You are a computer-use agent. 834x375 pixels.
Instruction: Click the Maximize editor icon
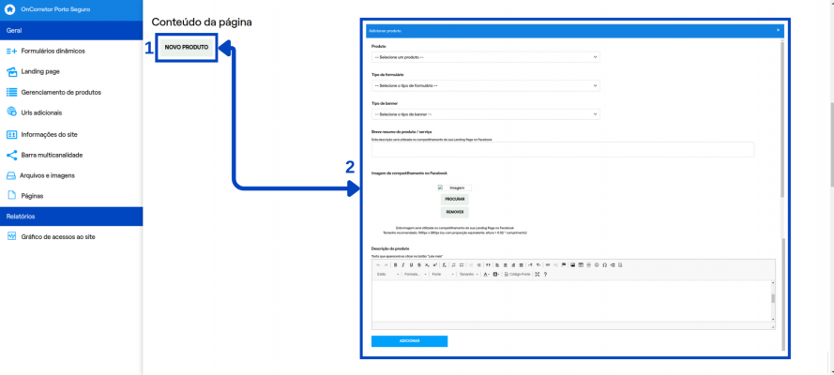(538, 274)
